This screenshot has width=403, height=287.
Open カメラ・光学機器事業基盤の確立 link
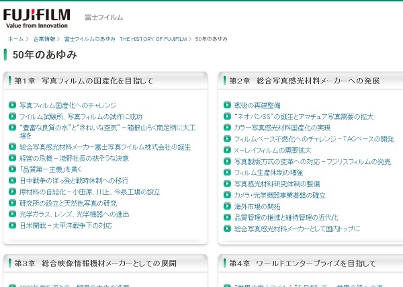(280, 195)
